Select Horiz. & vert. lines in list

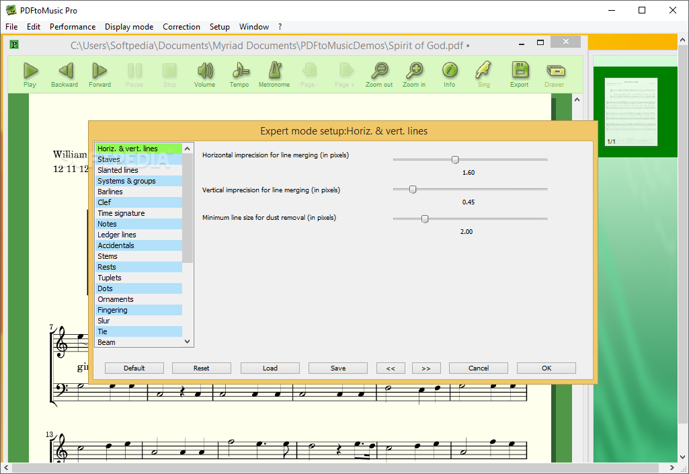(138, 149)
